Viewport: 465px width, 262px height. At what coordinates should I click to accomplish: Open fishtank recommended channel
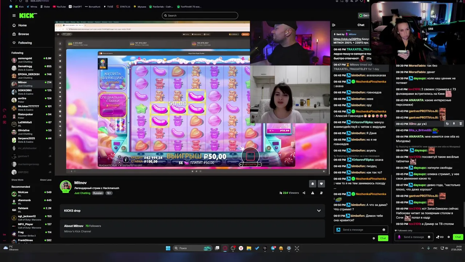[x=32, y=210]
